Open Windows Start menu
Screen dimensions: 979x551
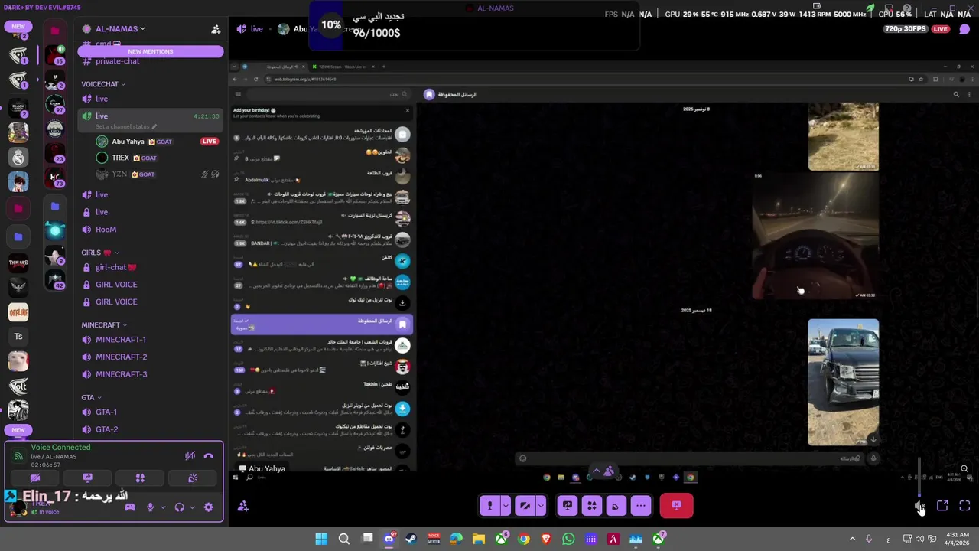321,539
